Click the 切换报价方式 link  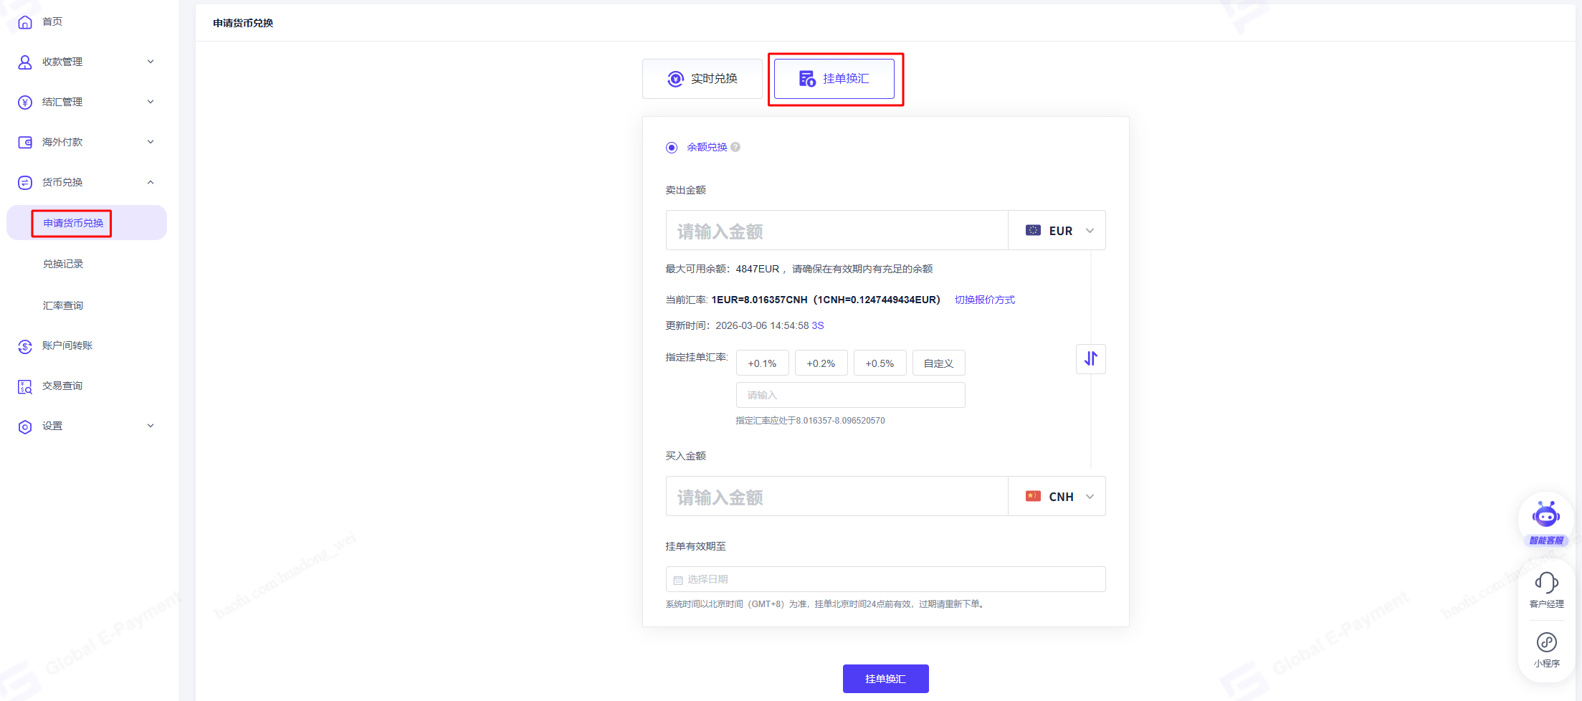pos(984,300)
